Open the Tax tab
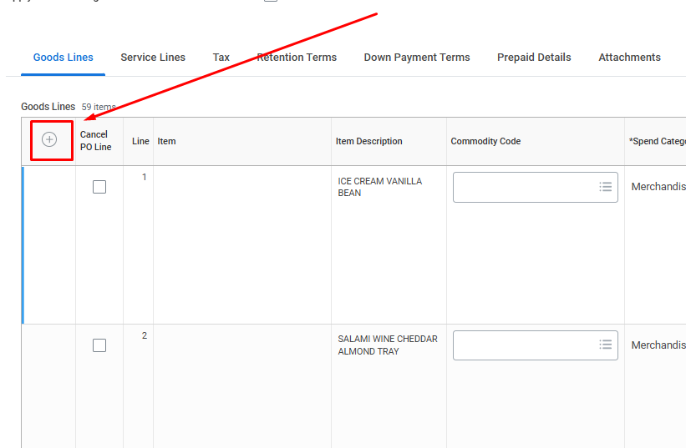This screenshot has width=686, height=448. (221, 58)
